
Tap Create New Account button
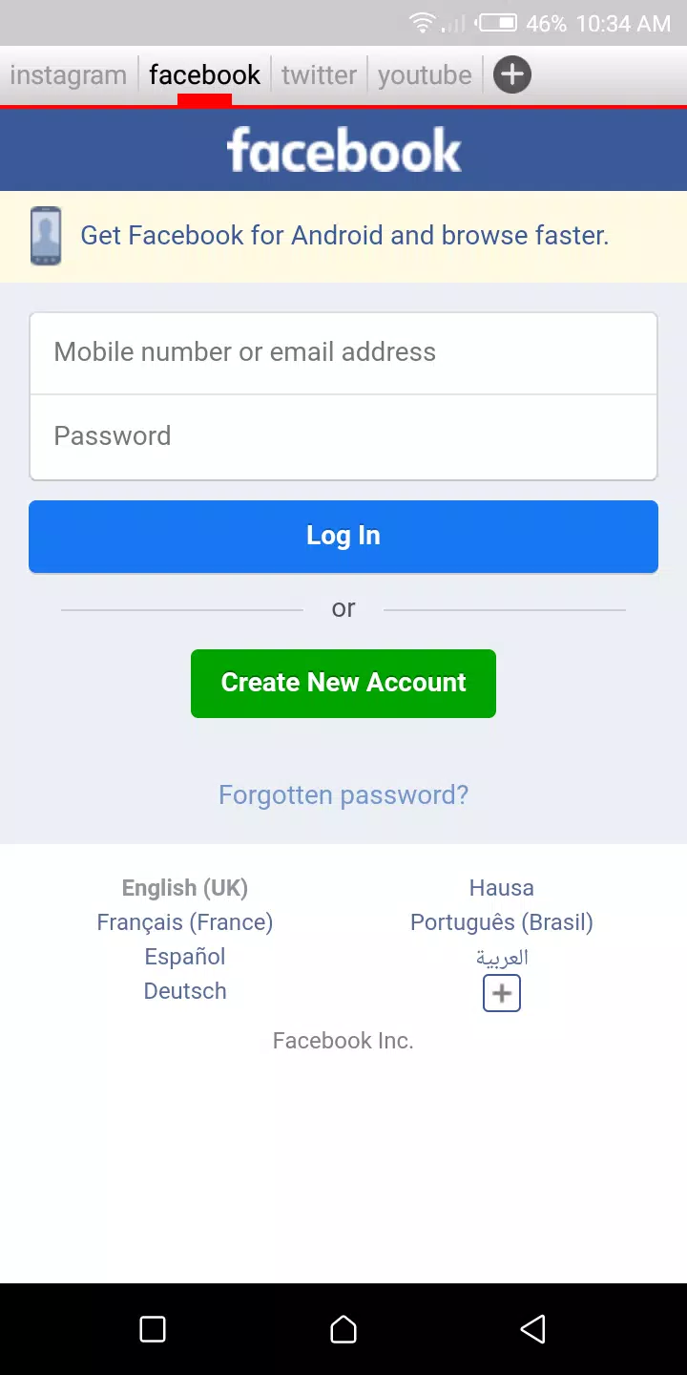click(x=343, y=683)
